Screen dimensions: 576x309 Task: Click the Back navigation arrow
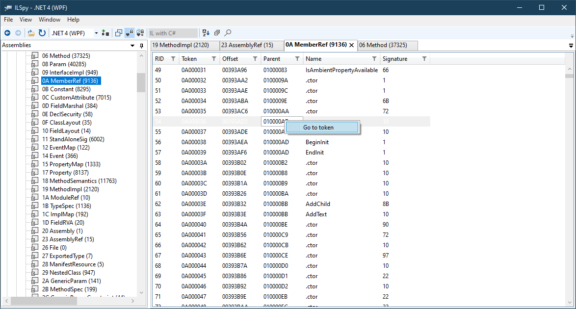tap(7, 33)
